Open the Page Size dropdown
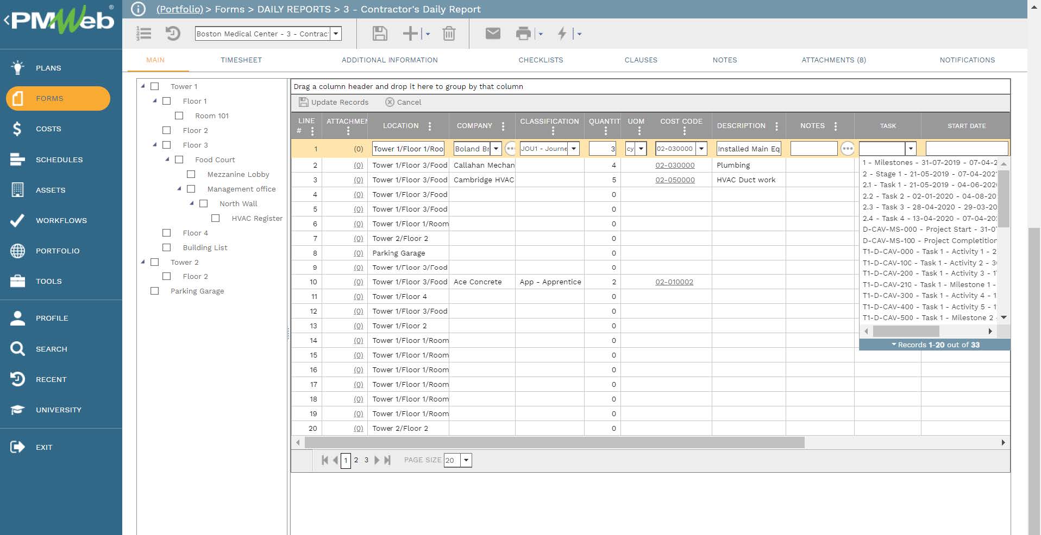Image resolution: width=1041 pixels, height=535 pixels. click(466, 460)
